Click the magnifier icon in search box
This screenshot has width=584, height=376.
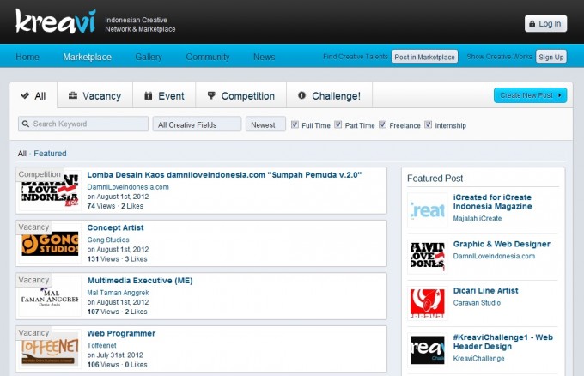click(26, 124)
